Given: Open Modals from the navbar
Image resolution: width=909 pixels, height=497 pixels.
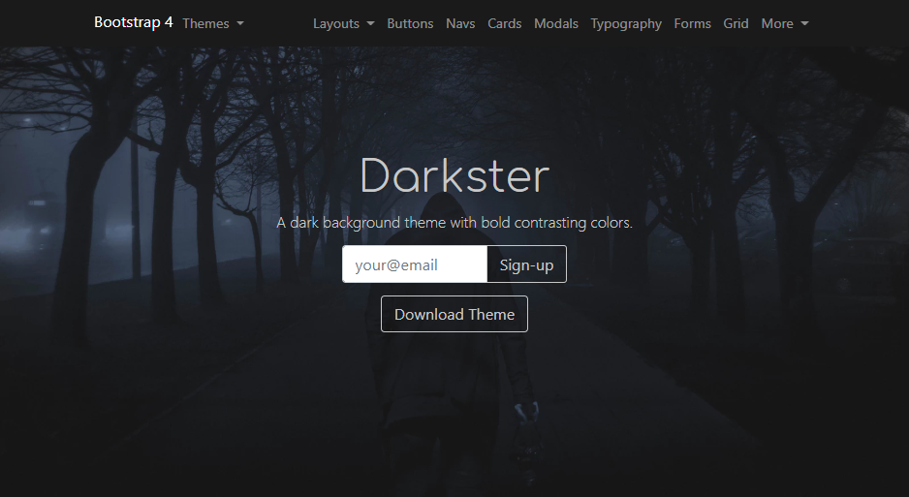Looking at the screenshot, I should pos(556,24).
